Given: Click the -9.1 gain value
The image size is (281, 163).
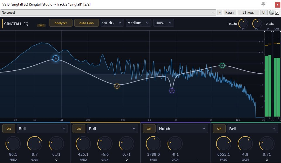Looking at the screenshot, I should pyautogui.click(x=175, y=155).
